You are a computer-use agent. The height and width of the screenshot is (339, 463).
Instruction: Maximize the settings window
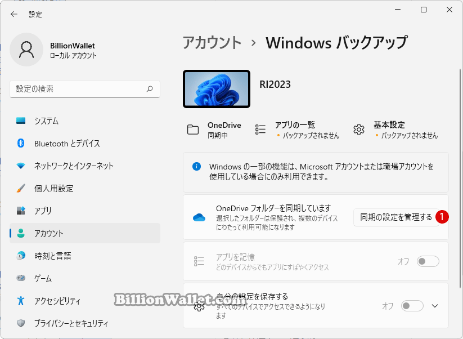pyautogui.click(x=424, y=10)
